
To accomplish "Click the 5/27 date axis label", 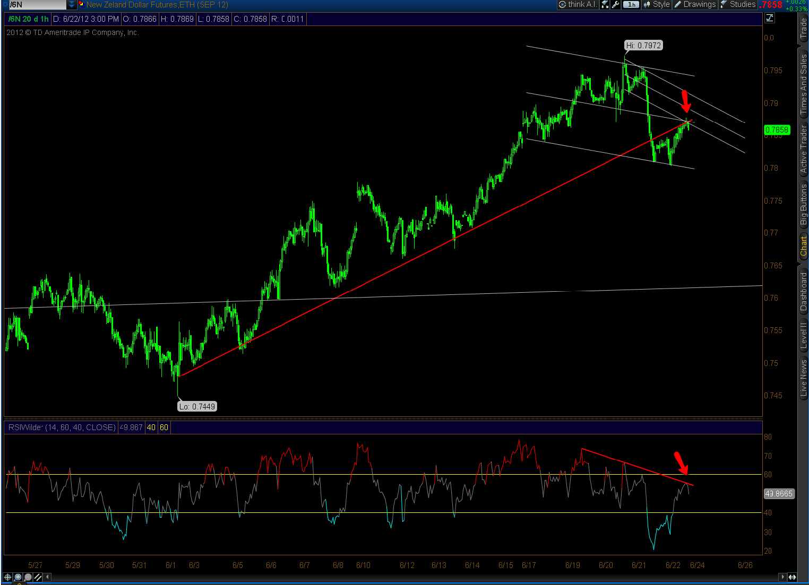I will (x=35, y=565).
